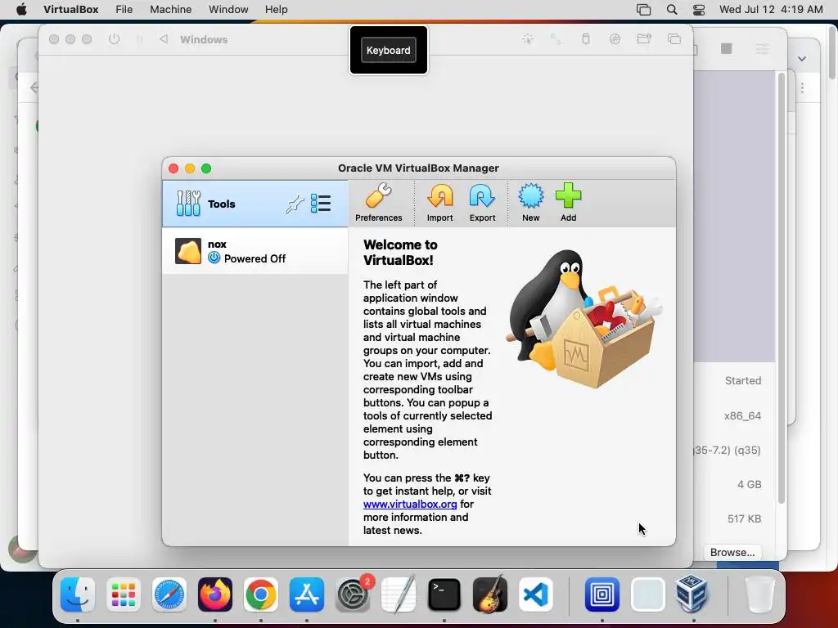The height and width of the screenshot is (628, 838).
Task: Open Finder from the Dock
Action: point(78,594)
